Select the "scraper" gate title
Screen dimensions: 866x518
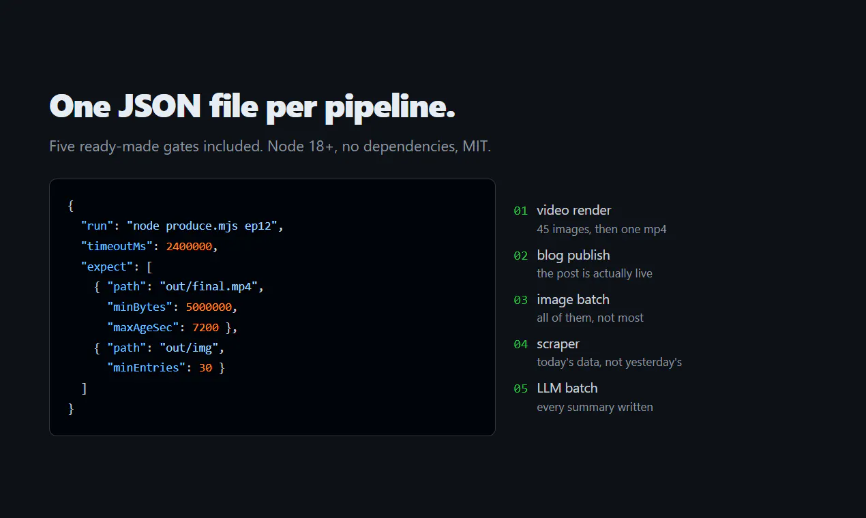click(558, 344)
